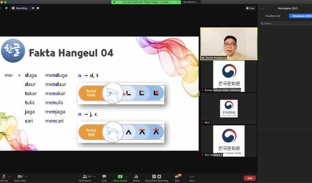
Task: Expand audio options arrow beside Unmute
Action: (x=11, y=176)
